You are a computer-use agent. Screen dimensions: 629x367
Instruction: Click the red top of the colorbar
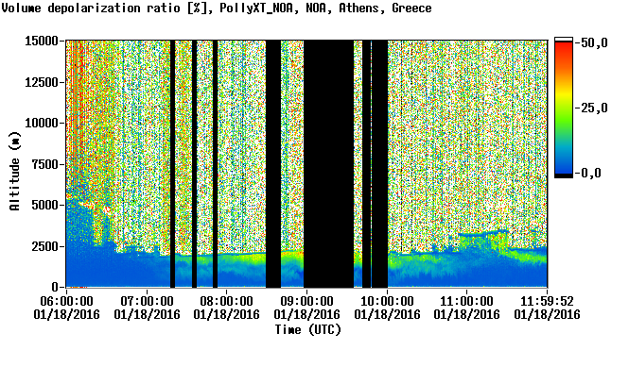(x=564, y=46)
